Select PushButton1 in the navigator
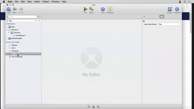This screenshot has width=194, height=109. 21,35
